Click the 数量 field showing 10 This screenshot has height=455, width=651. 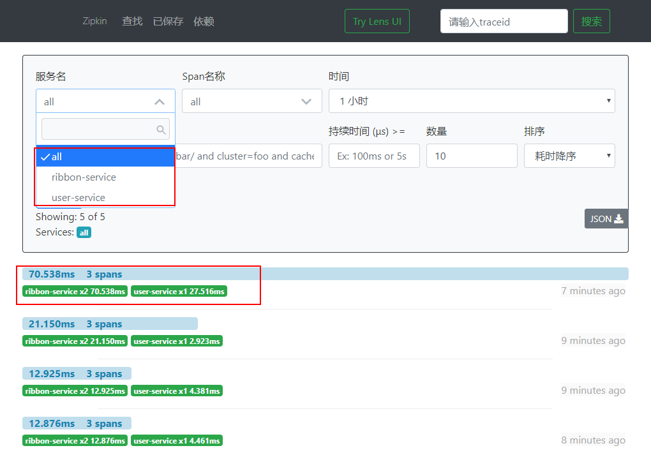tap(472, 156)
